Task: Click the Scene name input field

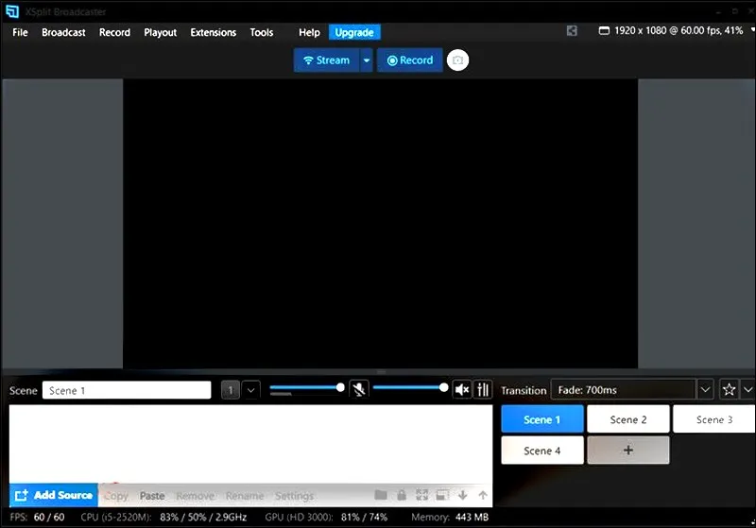Action: pos(127,390)
